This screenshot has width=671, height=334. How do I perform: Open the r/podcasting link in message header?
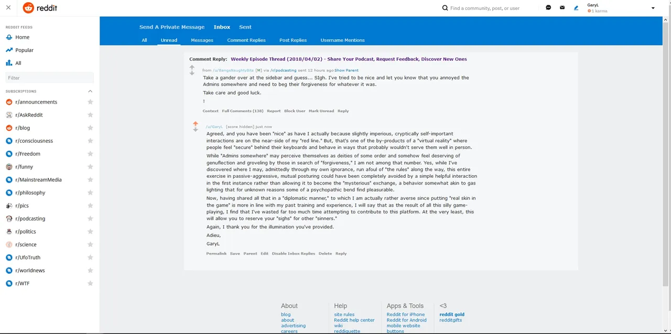[x=284, y=70]
